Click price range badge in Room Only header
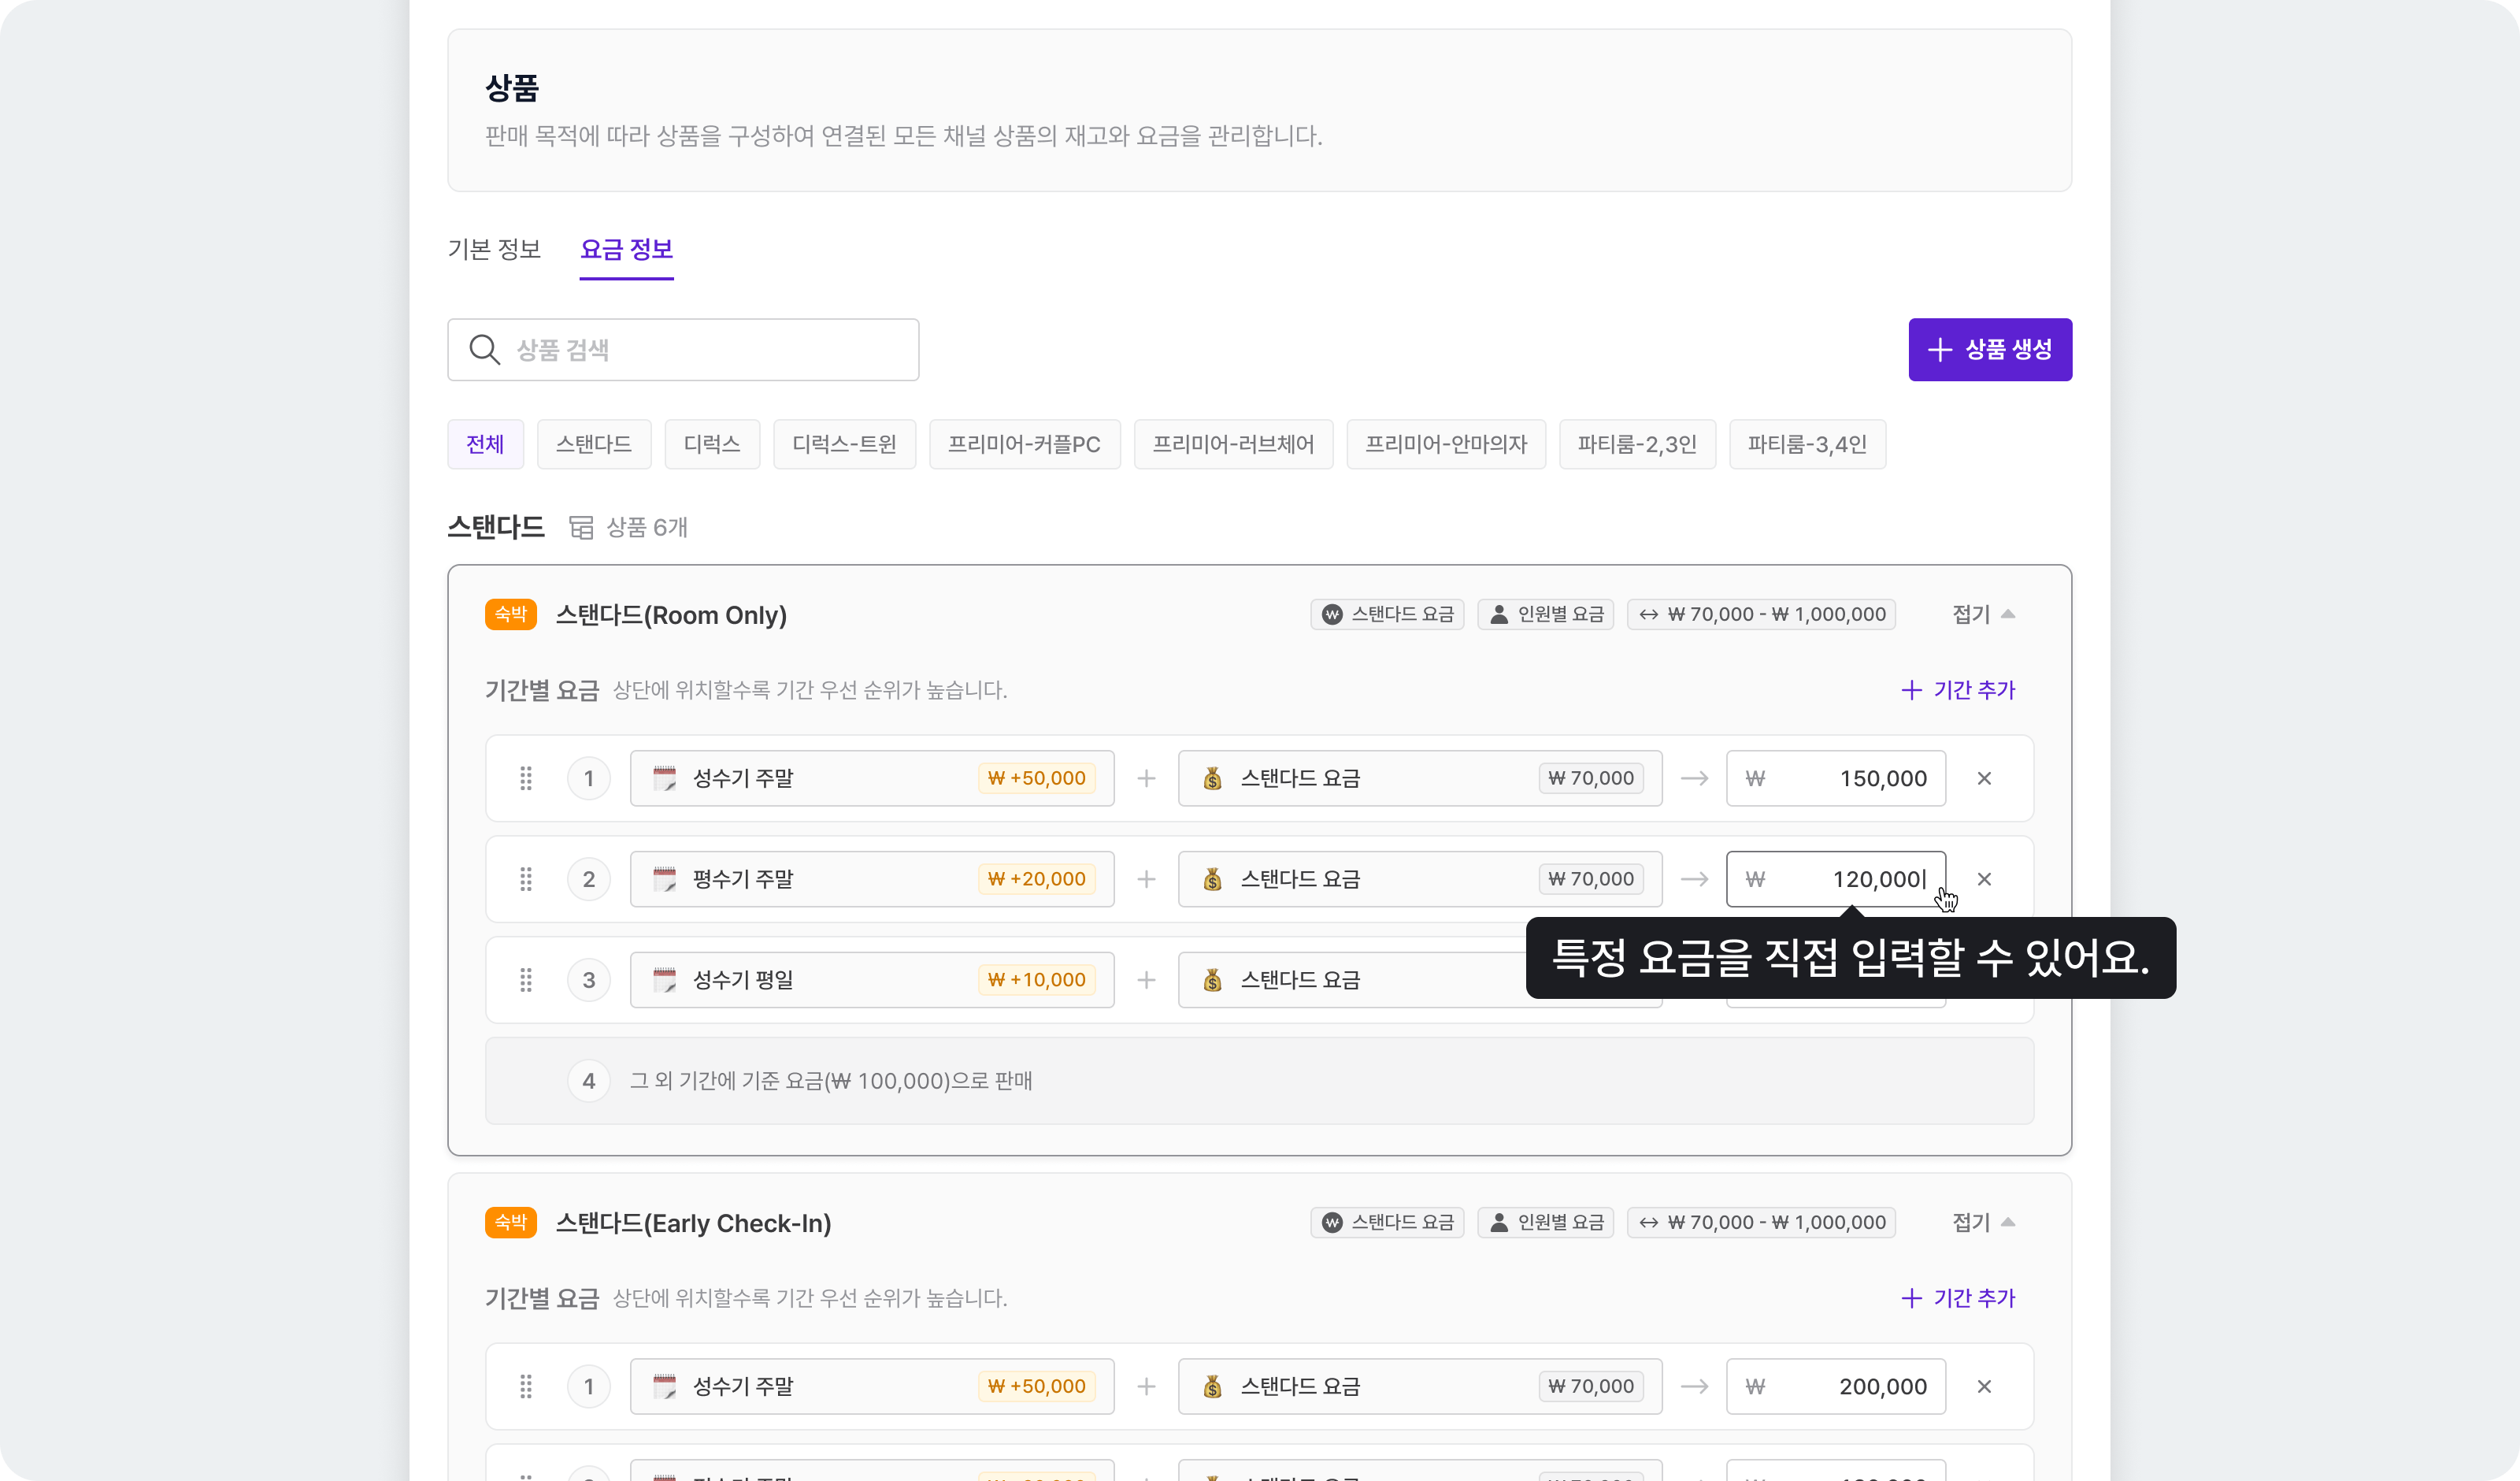 (x=1761, y=614)
